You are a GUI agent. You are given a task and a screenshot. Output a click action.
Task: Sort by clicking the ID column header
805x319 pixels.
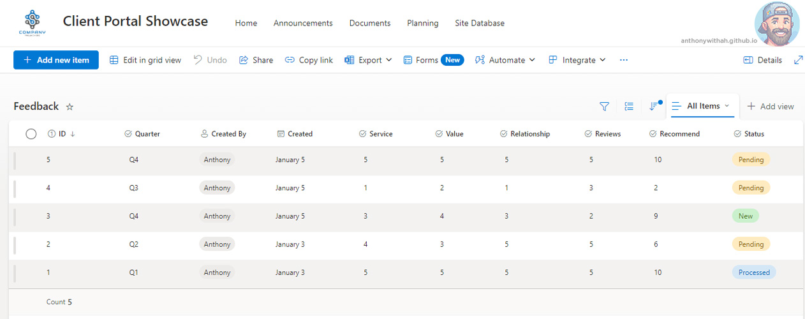(x=62, y=134)
